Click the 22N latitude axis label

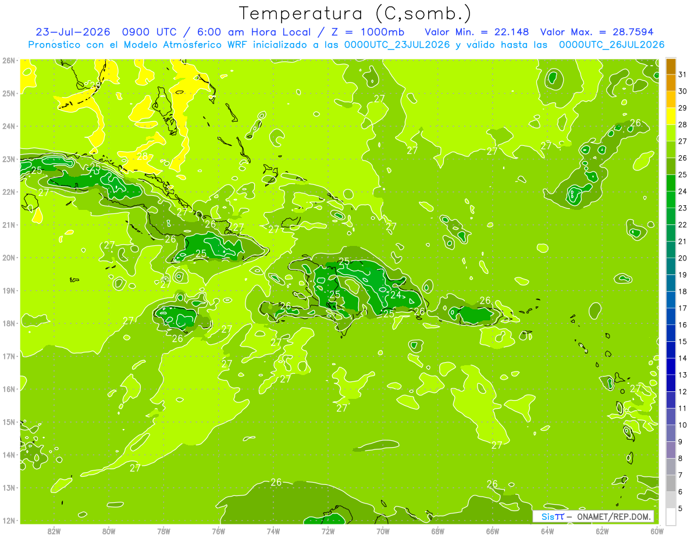coord(8,192)
